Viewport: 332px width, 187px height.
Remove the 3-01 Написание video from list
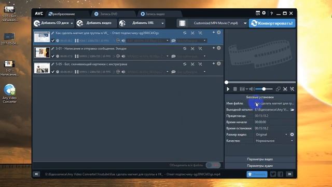coord(219,48)
